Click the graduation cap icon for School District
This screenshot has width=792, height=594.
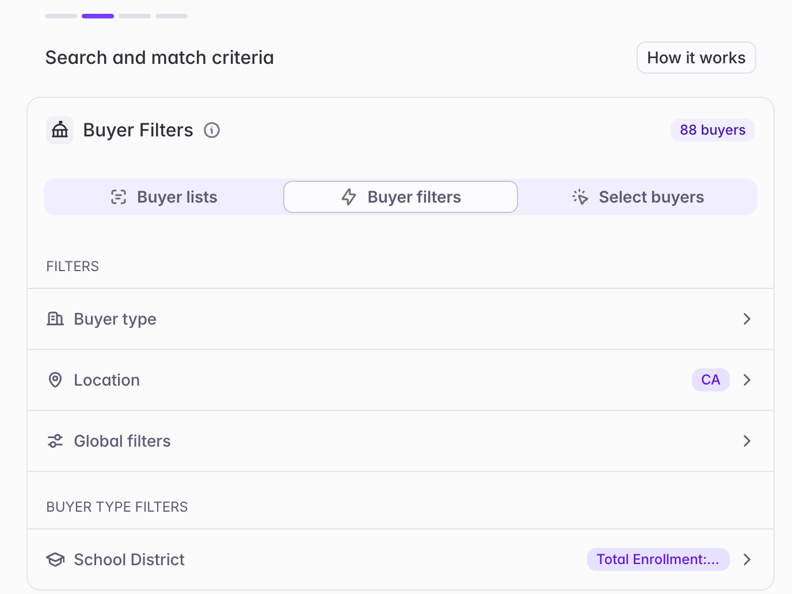[x=55, y=559]
